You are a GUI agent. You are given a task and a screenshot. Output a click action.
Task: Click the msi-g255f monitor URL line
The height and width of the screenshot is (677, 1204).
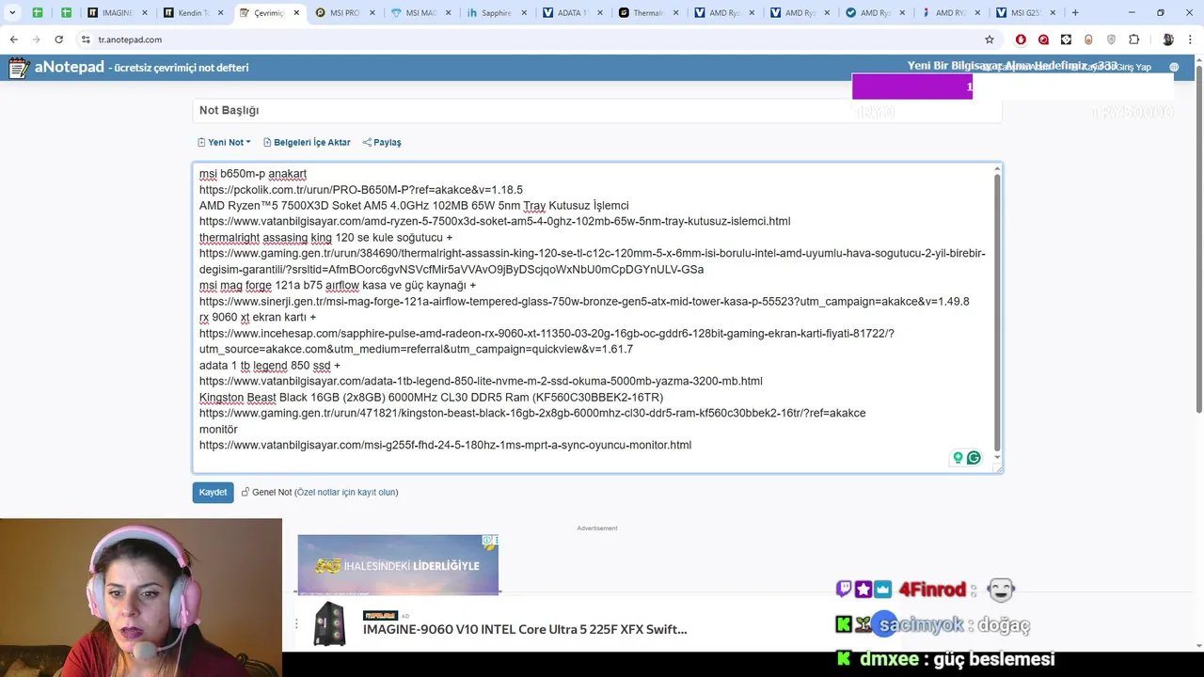445,446
